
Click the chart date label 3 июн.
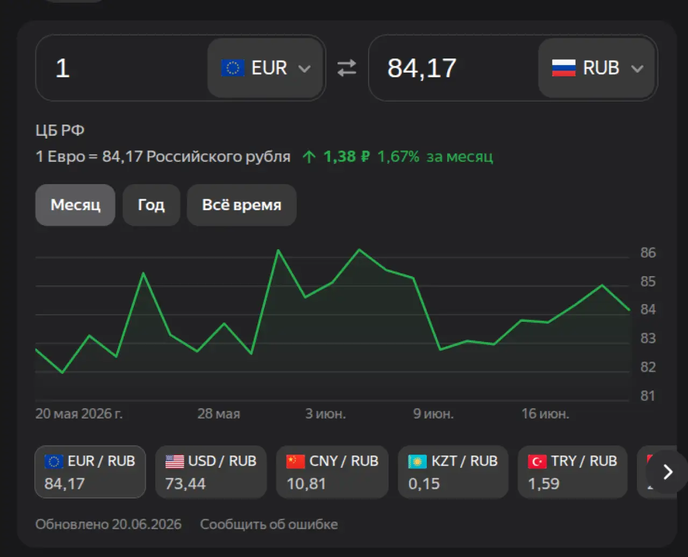point(326,414)
